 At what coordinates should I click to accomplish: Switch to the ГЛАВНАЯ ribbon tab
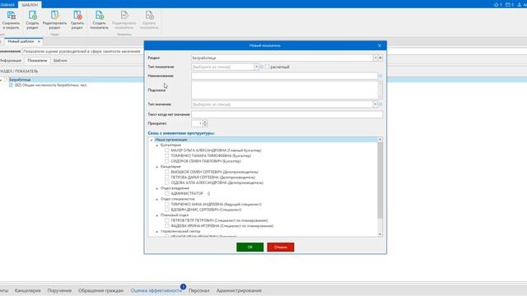[x=7, y=5]
